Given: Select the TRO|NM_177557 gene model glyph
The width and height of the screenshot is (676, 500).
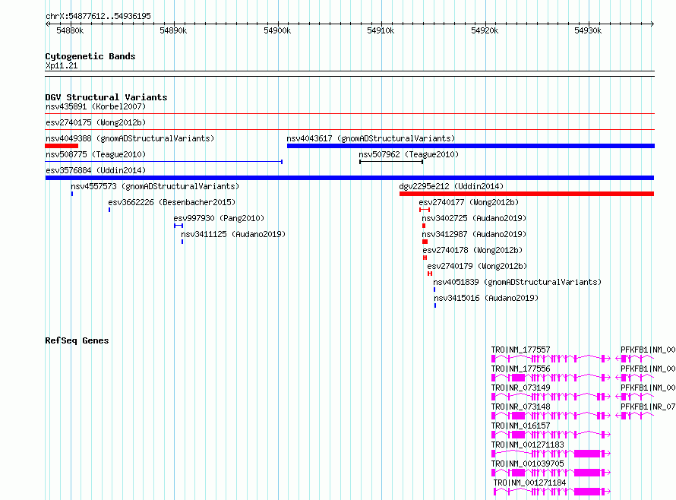Looking at the screenshot, I should tap(551, 359).
